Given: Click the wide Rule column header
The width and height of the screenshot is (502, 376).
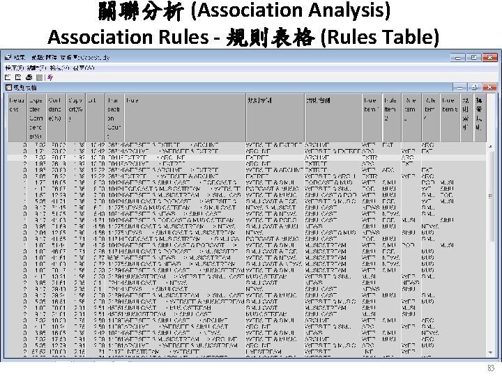Looking at the screenshot, I should pyautogui.click(x=185, y=118).
